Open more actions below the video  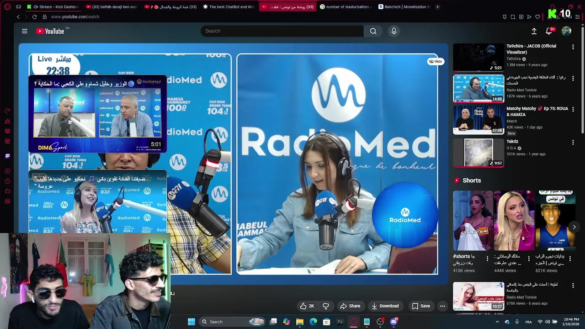coord(442,306)
